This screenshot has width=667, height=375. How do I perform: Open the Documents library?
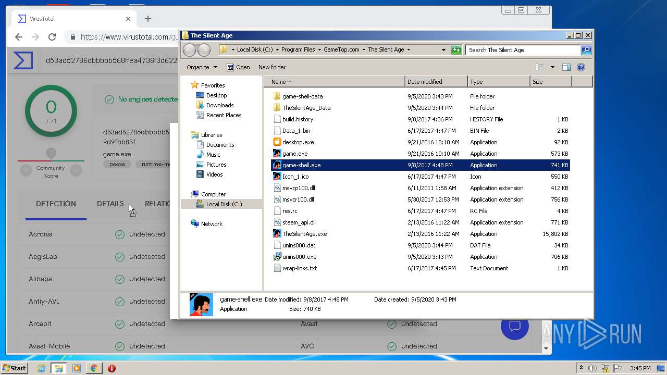click(x=220, y=145)
